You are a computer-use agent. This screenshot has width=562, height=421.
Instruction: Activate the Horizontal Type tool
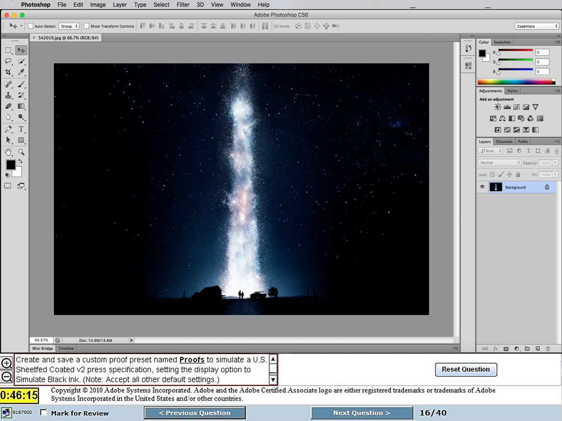21,129
